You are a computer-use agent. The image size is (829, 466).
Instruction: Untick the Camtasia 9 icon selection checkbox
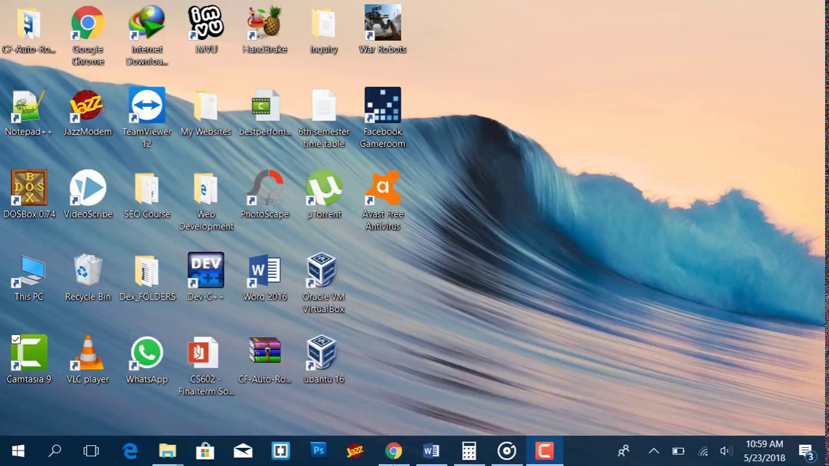pos(16,339)
